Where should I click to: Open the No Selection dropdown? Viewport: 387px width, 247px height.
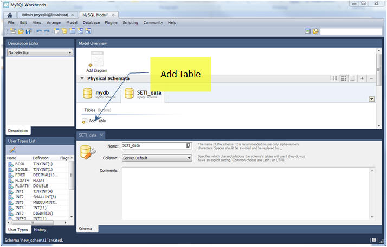click(40, 52)
